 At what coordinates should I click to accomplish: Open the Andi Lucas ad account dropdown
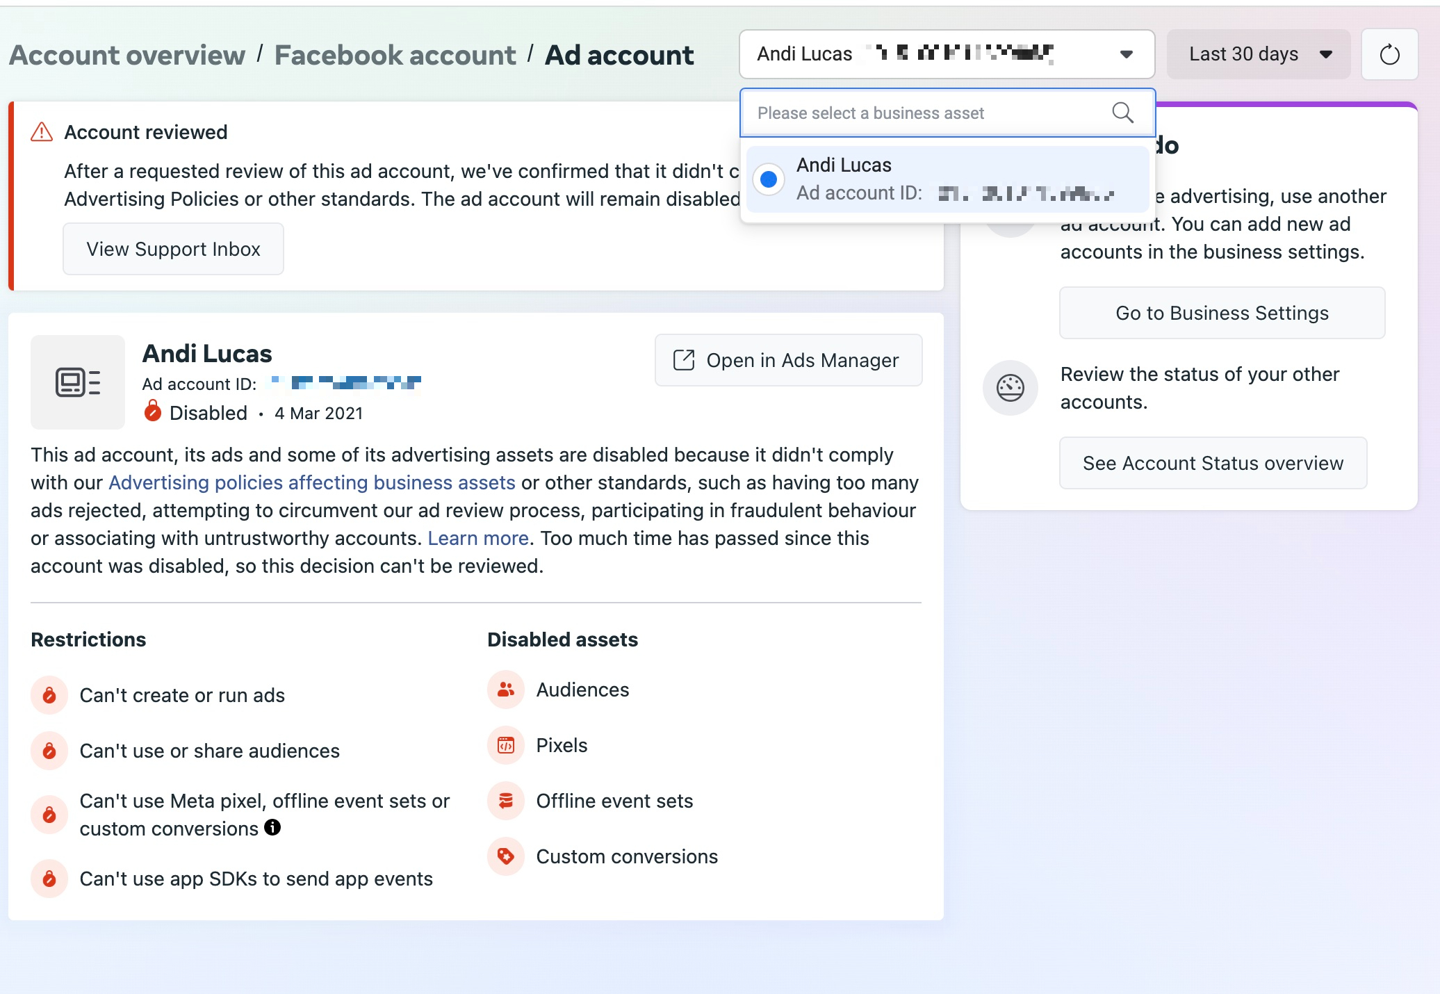click(947, 54)
